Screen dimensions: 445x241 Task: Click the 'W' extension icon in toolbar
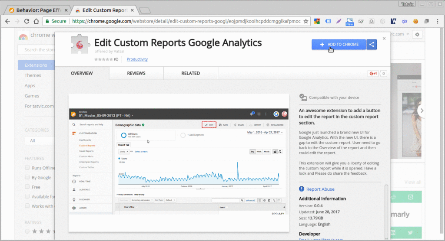(393, 21)
